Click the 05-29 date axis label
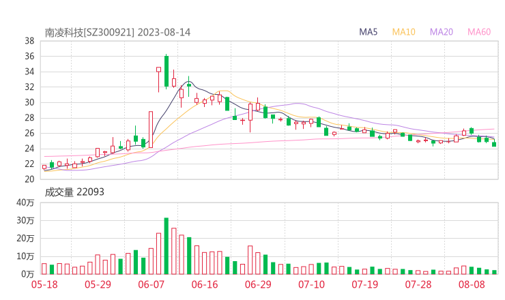This screenshot has height=300, width=505. click(98, 284)
